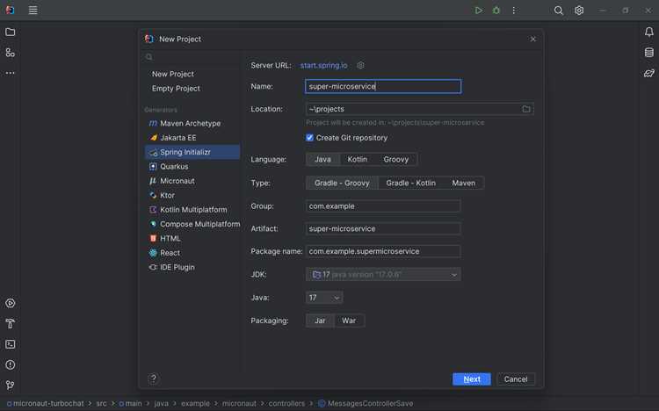Select the Kotlin Multiplatform generator

point(193,210)
